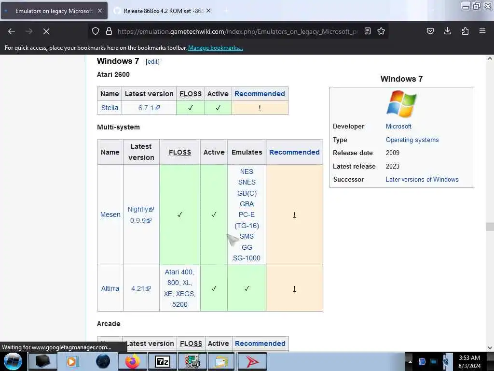
Task: Open tracking protection shield icon
Action: [96, 31]
